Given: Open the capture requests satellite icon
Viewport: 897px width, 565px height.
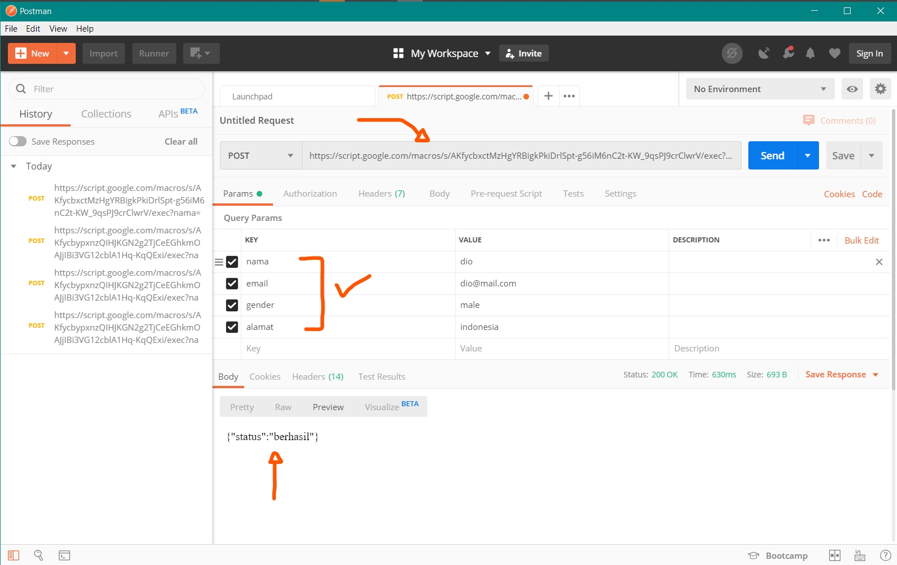Looking at the screenshot, I should [764, 53].
